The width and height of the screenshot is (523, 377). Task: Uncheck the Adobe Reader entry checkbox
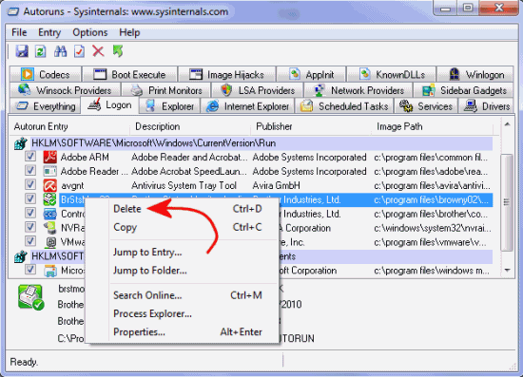click(x=30, y=171)
